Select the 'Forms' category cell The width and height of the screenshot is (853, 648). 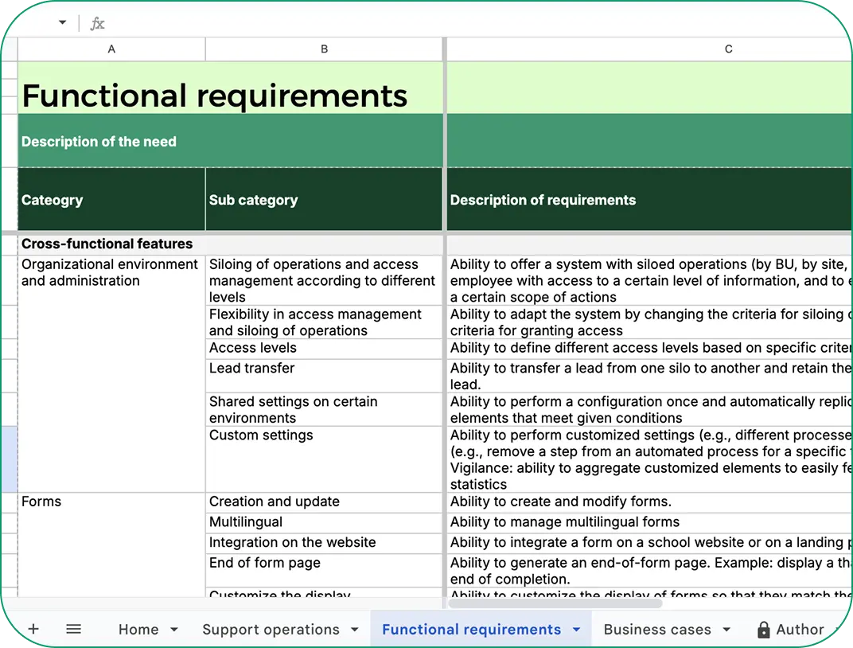click(x=111, y=545)
